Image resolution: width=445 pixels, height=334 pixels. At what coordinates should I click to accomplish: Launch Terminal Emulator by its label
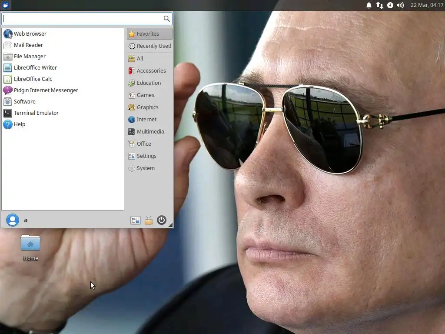pos(36,113)
